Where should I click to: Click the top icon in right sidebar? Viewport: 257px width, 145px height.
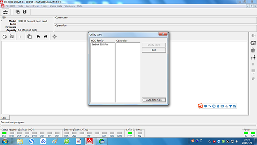(253, 36)
